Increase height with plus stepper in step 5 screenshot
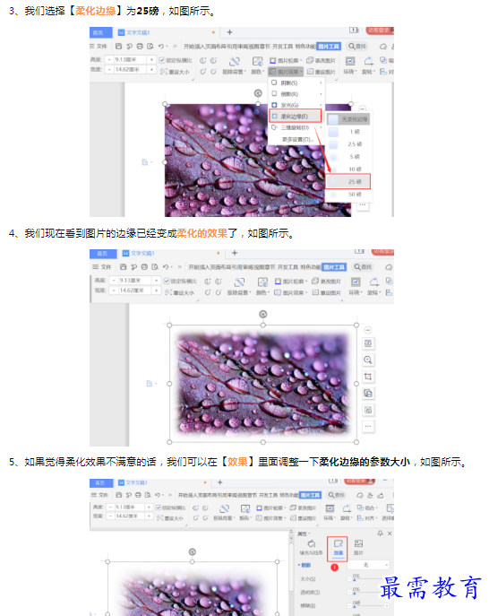 149,508
